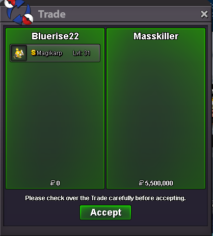This screenshot has width=213, height=236.
Task: Click the Bluerise22 player name
Action: 55,36
